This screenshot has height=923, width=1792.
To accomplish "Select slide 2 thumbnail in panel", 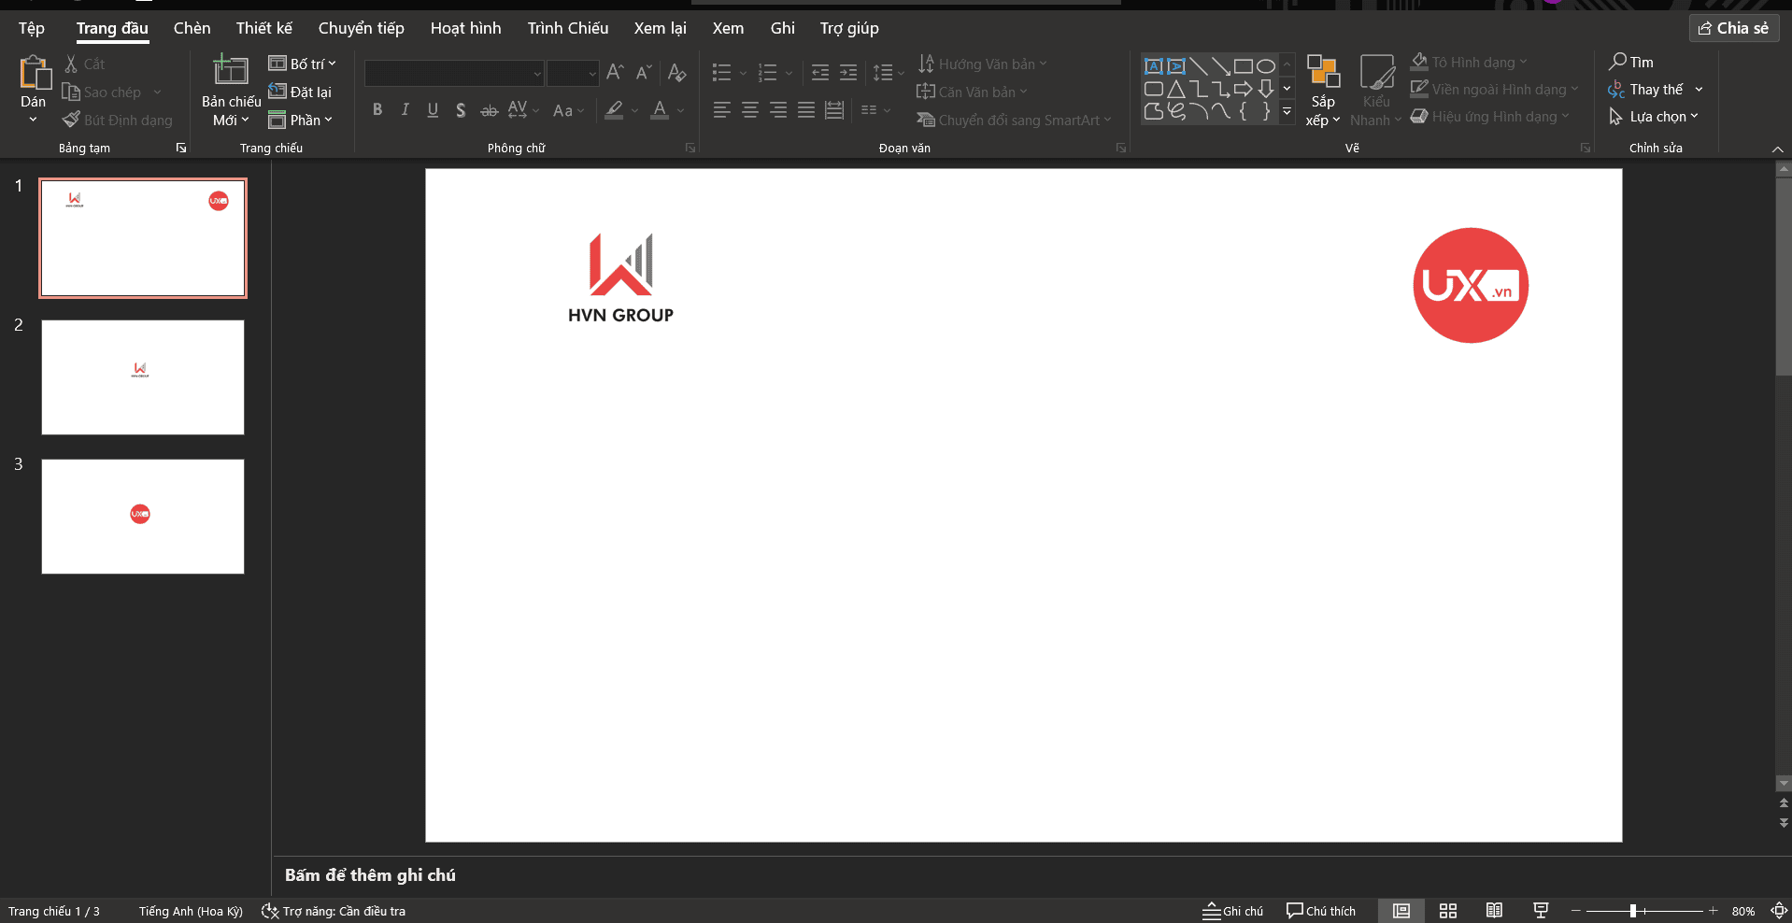I will tap(143, 377).
